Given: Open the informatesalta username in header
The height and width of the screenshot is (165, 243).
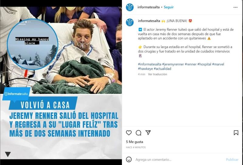Looking at the screenshot, I should click(x=149, y=7).
